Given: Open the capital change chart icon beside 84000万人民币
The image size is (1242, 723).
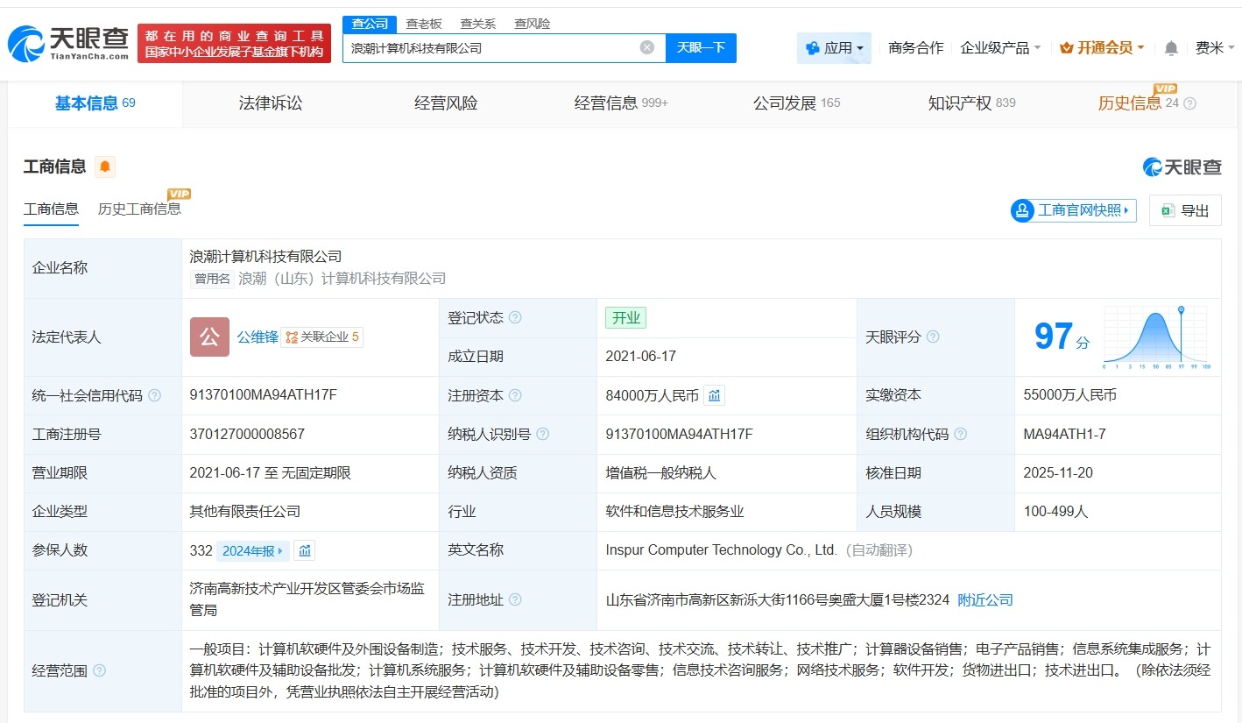Looking at the screenshot, I should click(x=714, y=395).
